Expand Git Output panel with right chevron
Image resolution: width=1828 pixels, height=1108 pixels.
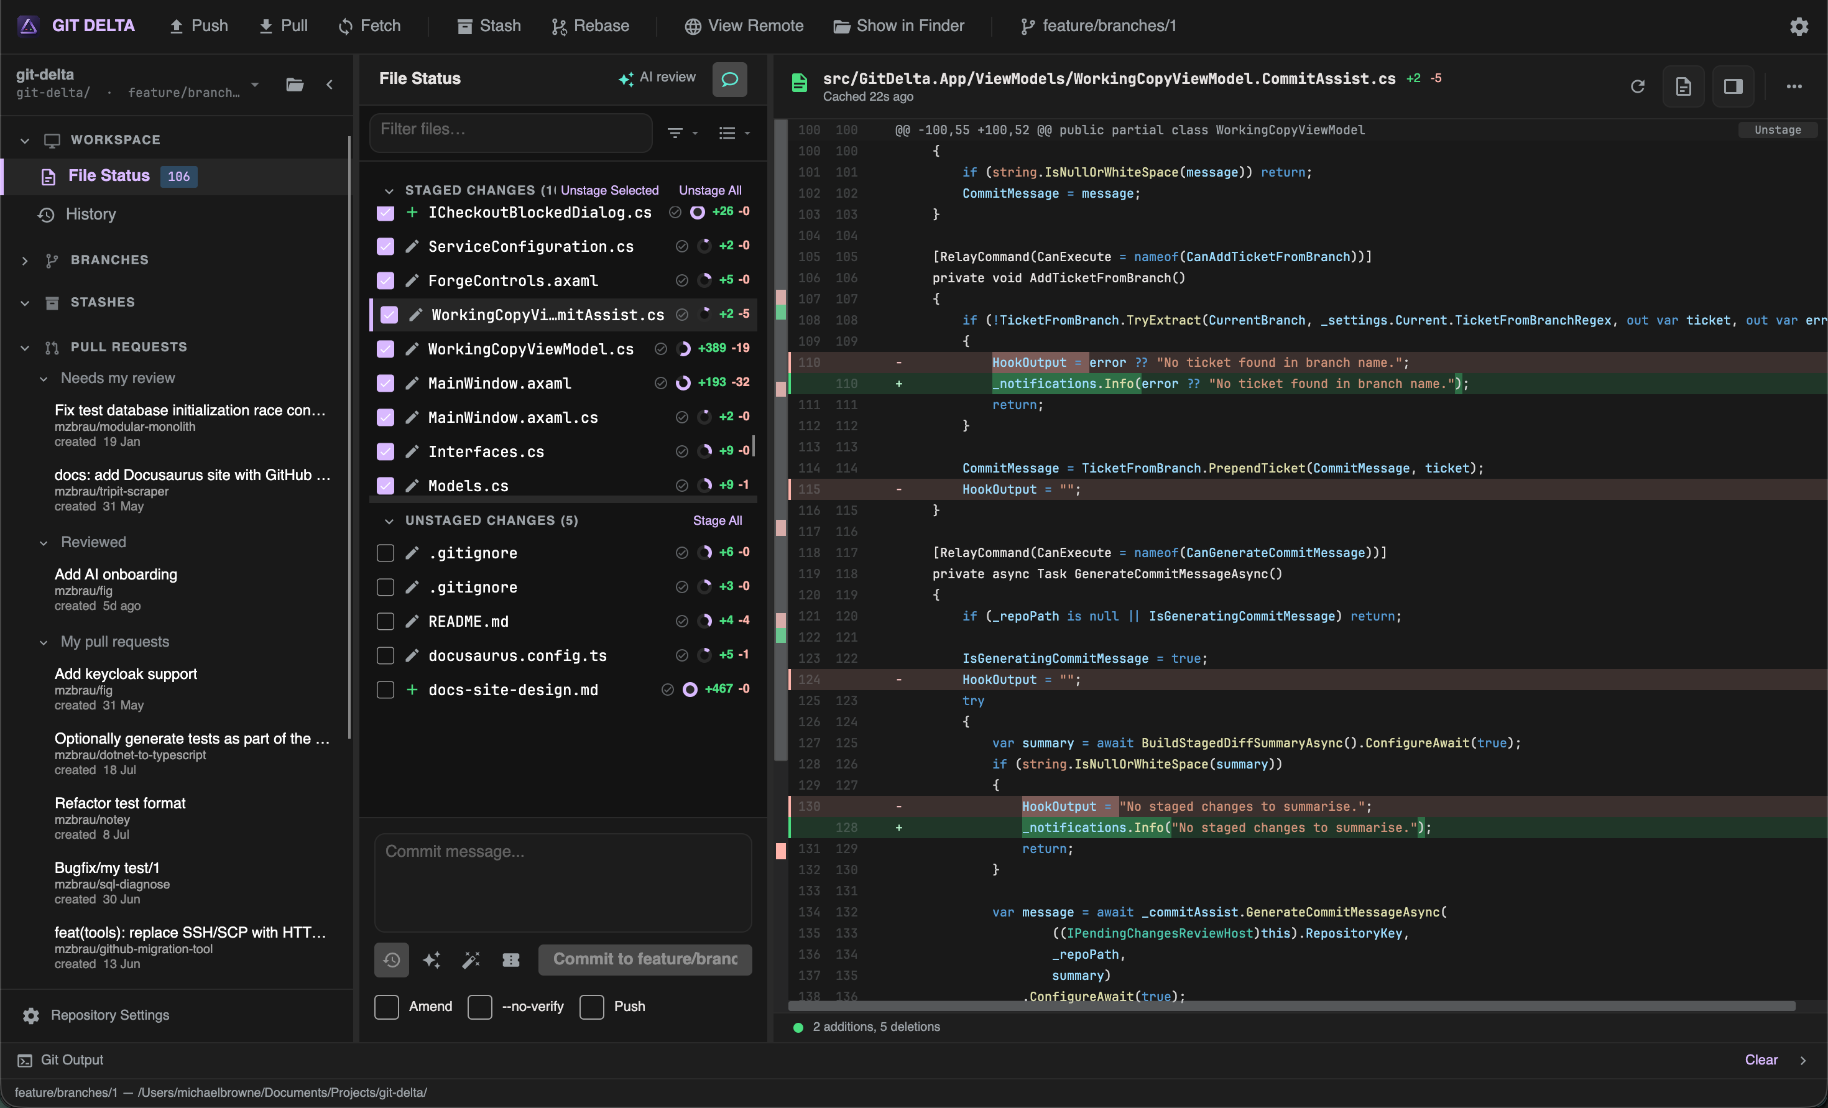pyautogui.click(x=1803, y=1060)
